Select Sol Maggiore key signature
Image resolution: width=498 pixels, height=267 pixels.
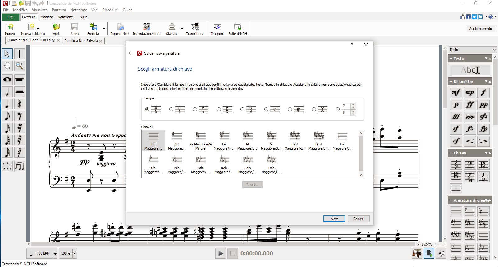coord(177,141)
